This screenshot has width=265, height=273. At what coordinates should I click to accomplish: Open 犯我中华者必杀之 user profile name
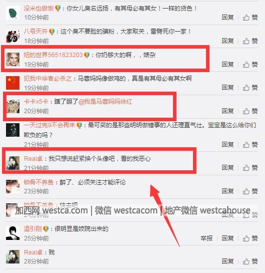tap(47, 78)
